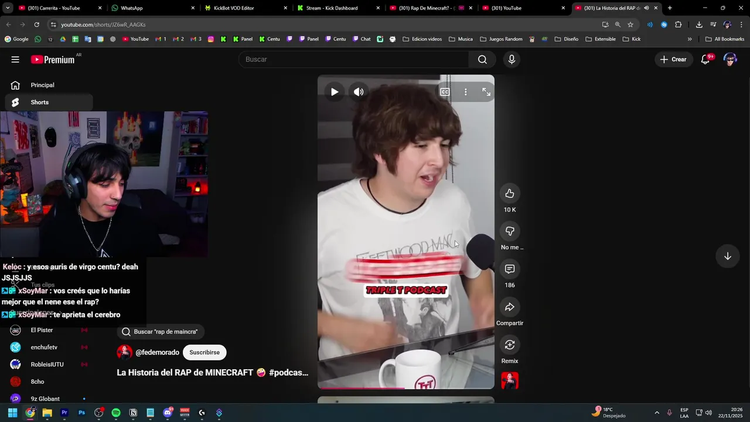Click the address bar URL
Viewport: 750px width, 422px height.
coord(103,25)
